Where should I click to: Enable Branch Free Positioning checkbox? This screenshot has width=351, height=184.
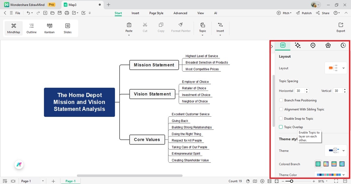click(x=281, y=100)
